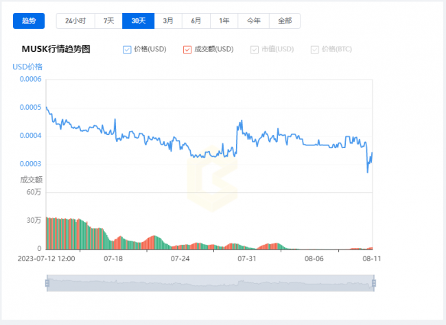
Task: Toggle the 价格(USD) checkbox
Action: pyautogui.click(x=127, y=49)
